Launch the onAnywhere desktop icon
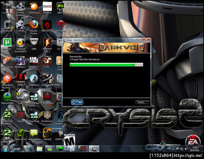This screenshot has height=159, width=204. tap(34, 135)
